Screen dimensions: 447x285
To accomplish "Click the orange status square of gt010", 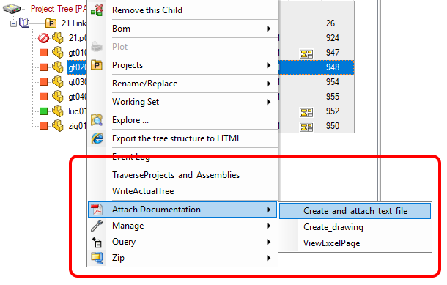I will (x=44, y=53).
